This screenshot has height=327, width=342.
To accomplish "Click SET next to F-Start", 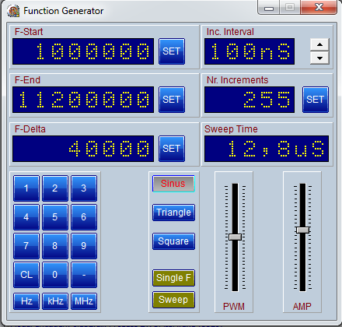I will point(172,51).
